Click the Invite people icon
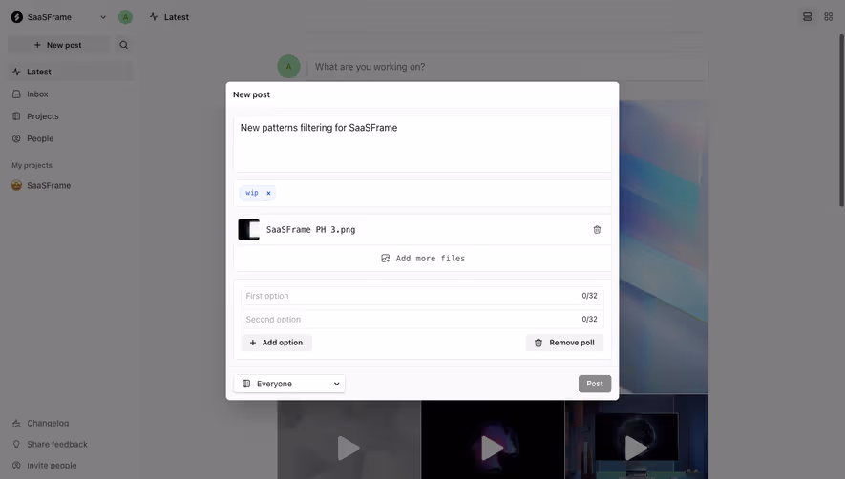Image resolution: width=845 pixels, height=479 pixels. tap(16, 465)
